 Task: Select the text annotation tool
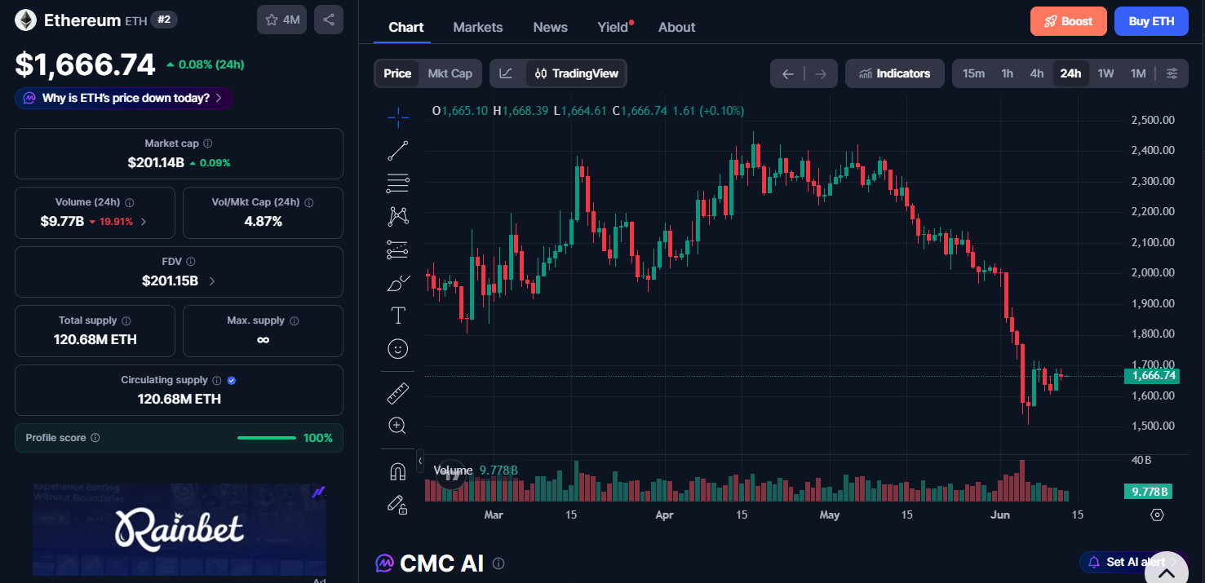coord(398,316)
